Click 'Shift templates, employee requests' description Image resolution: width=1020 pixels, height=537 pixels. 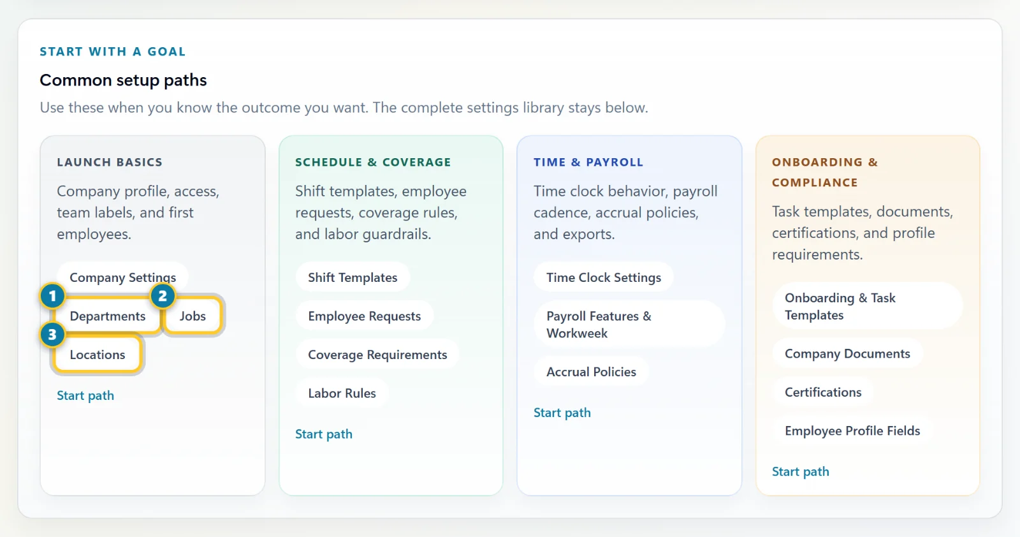coord(381,212)
